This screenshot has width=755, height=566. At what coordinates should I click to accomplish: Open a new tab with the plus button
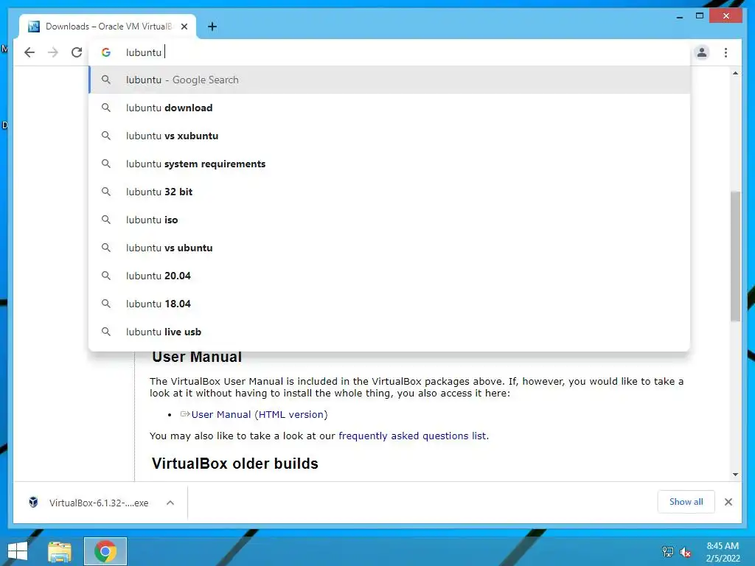pyautogui.click(x=212, y=27)
